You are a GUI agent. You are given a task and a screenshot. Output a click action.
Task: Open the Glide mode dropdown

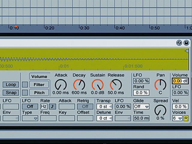coord(141,106)
